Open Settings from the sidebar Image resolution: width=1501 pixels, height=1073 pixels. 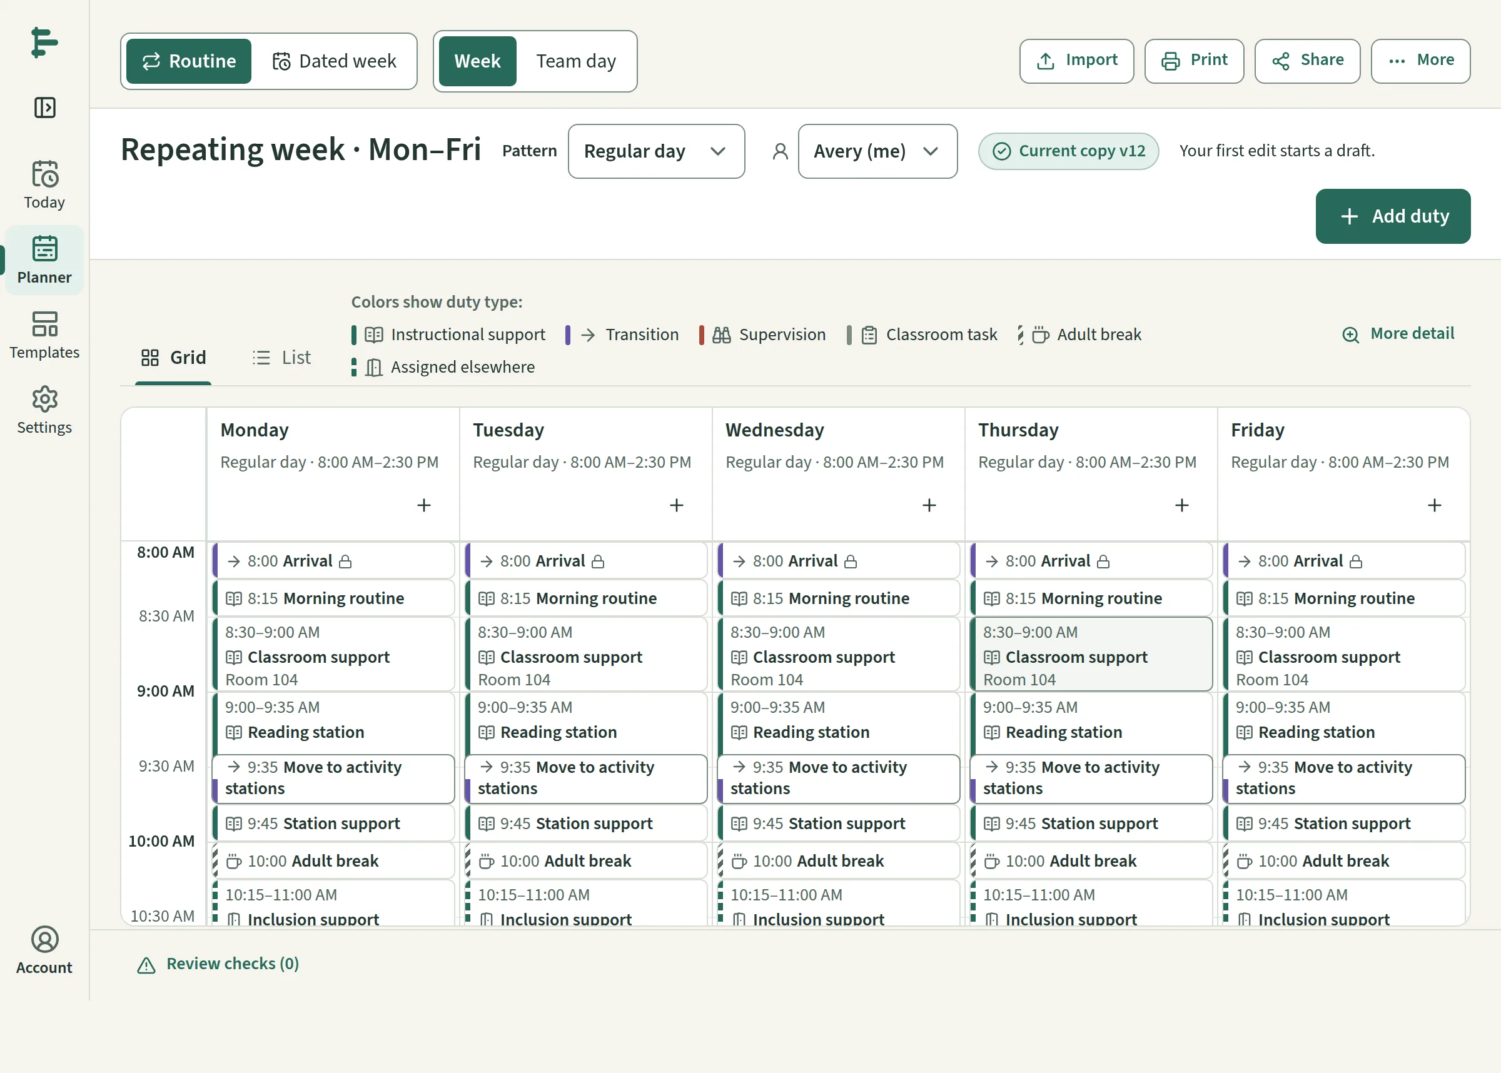pos(44,410)
